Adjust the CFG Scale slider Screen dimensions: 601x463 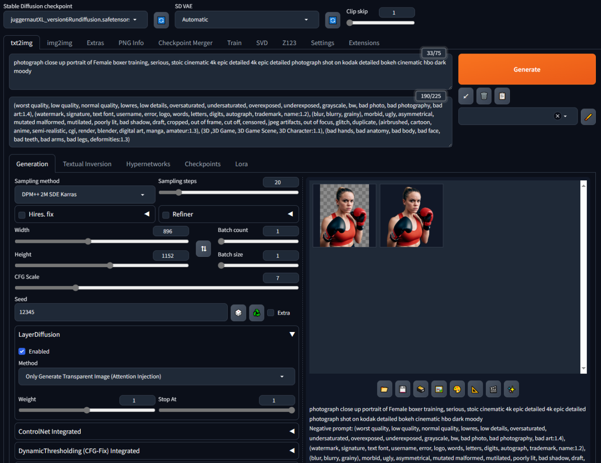tap(157, 288)
